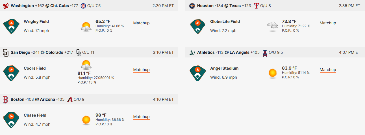
Task: Click the San Diego Padres logo
Action: pyautogui.click(x=5, y=52)
